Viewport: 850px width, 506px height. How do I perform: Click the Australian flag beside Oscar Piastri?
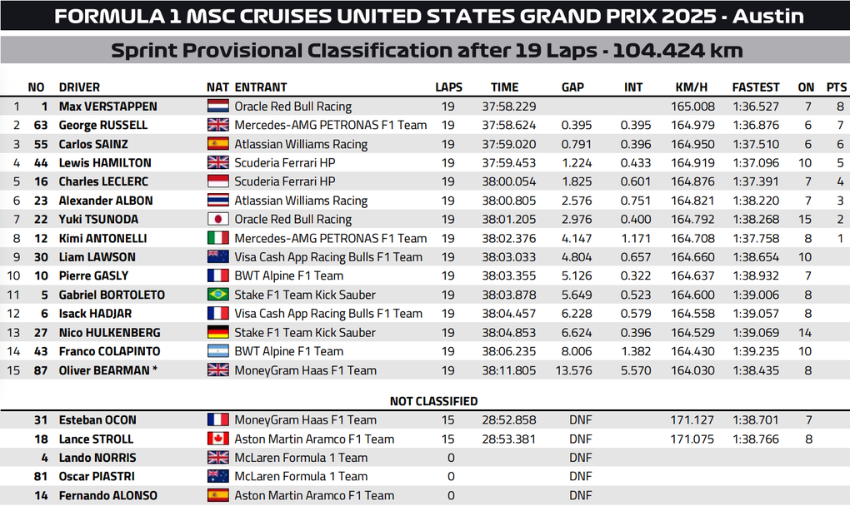[217, 477]
